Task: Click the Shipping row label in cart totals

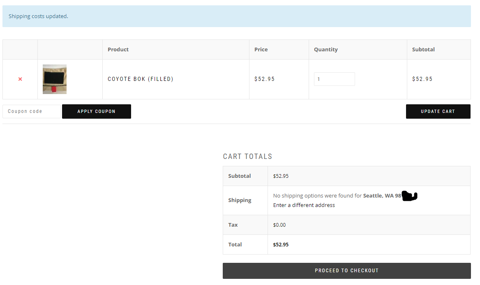Action: [x=240, y=200]
